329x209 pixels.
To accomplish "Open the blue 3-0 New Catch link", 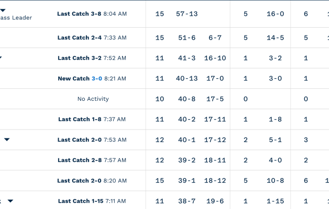I will tap(97, 78).
